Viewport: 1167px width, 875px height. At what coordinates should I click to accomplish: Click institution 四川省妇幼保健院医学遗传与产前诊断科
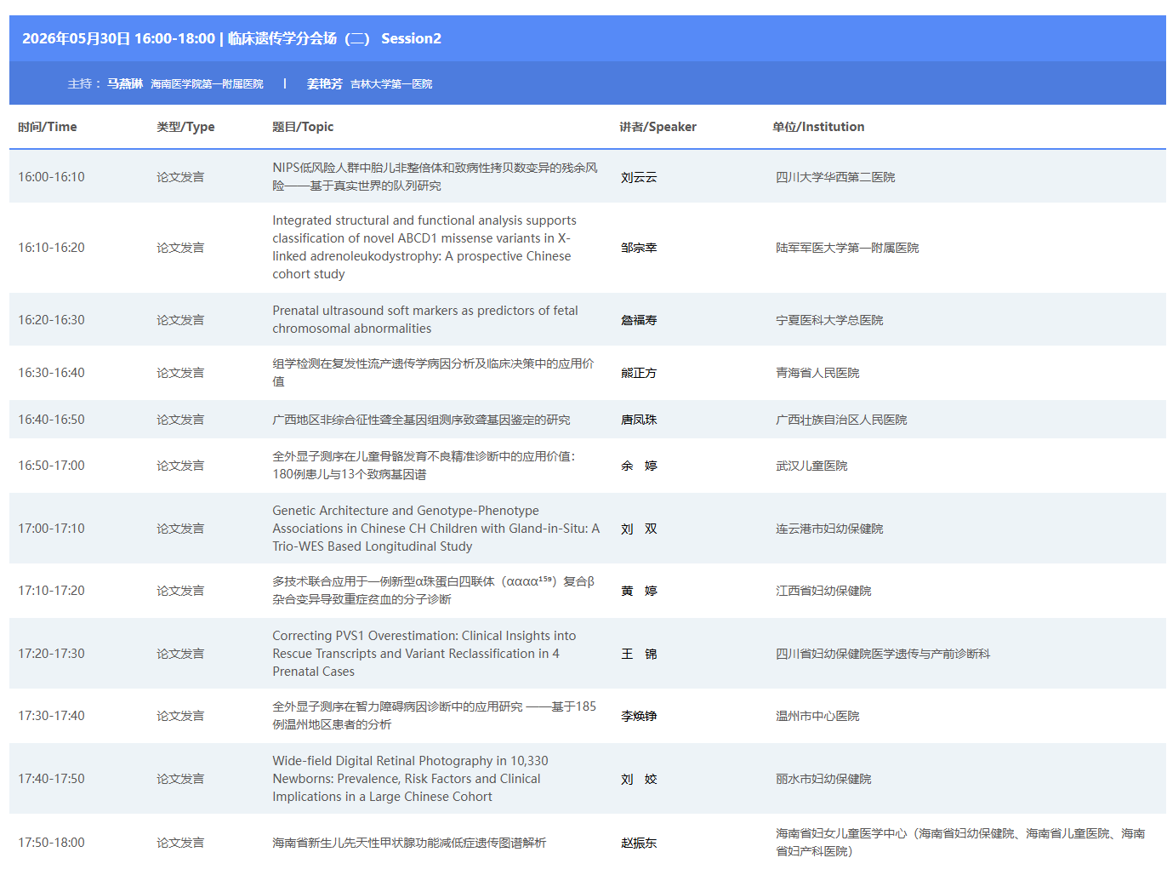[x=883, y=654]
